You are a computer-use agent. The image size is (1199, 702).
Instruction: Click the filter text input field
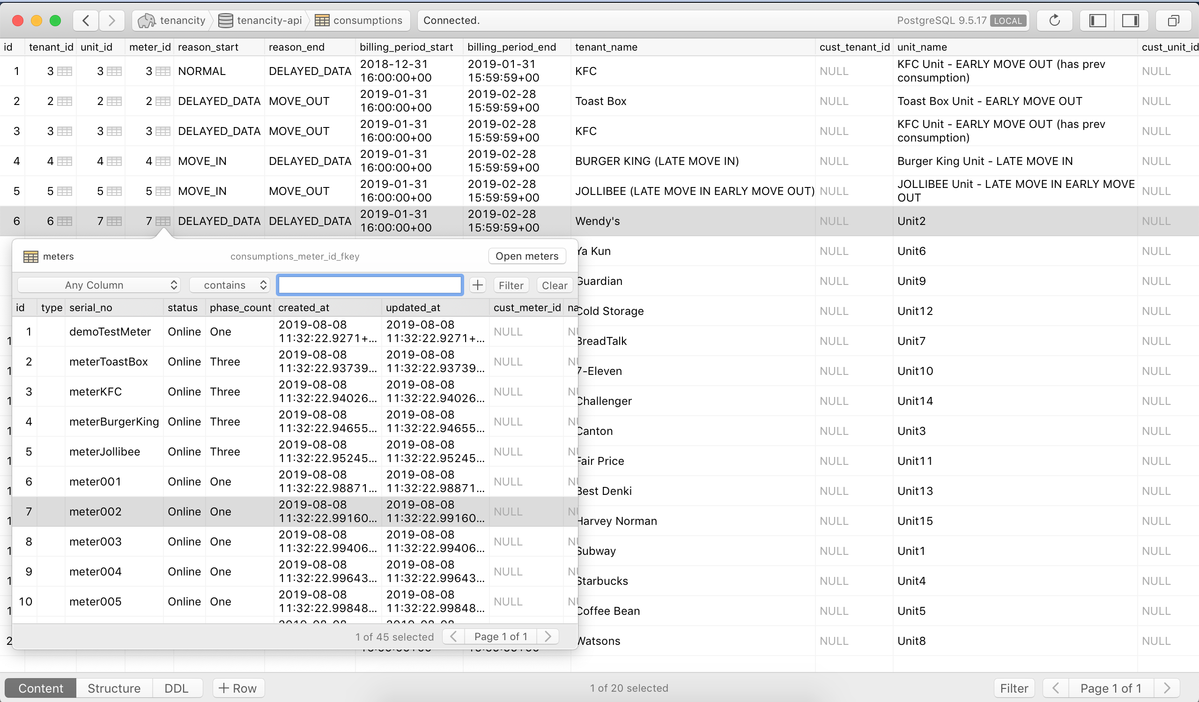(370, 285)
